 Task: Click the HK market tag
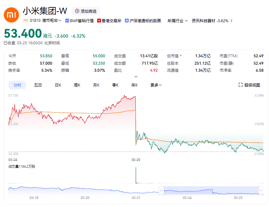pyautogui.click(x=26, y=20)
